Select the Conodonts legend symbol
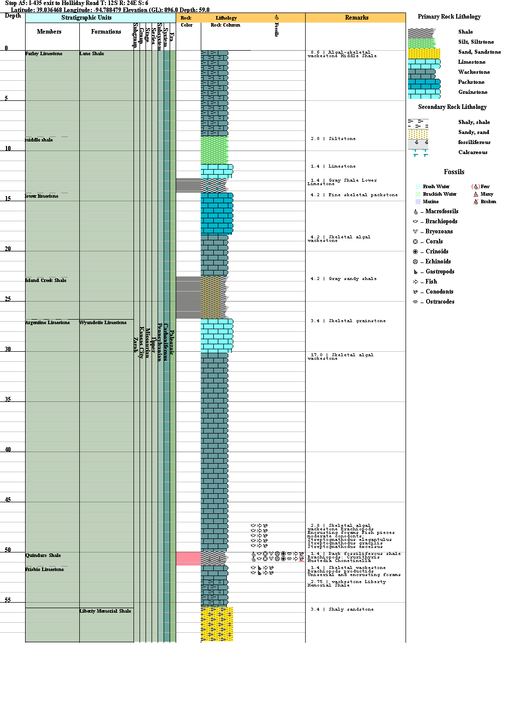Viewport: 531px width, 705px height. tap(416, 292)
